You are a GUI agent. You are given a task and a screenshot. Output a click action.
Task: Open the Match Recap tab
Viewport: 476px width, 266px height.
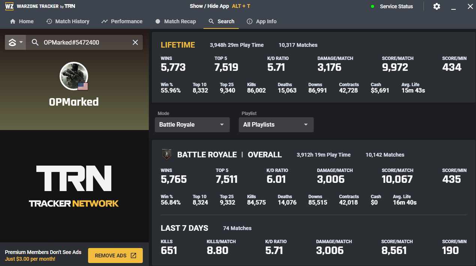[175, 21]
